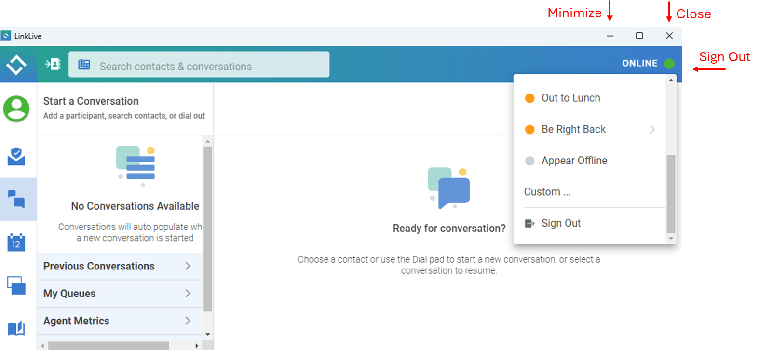Screen dimensions: 759x350
Task: Open the book icon in sidebar
Action: click(16, 329)
